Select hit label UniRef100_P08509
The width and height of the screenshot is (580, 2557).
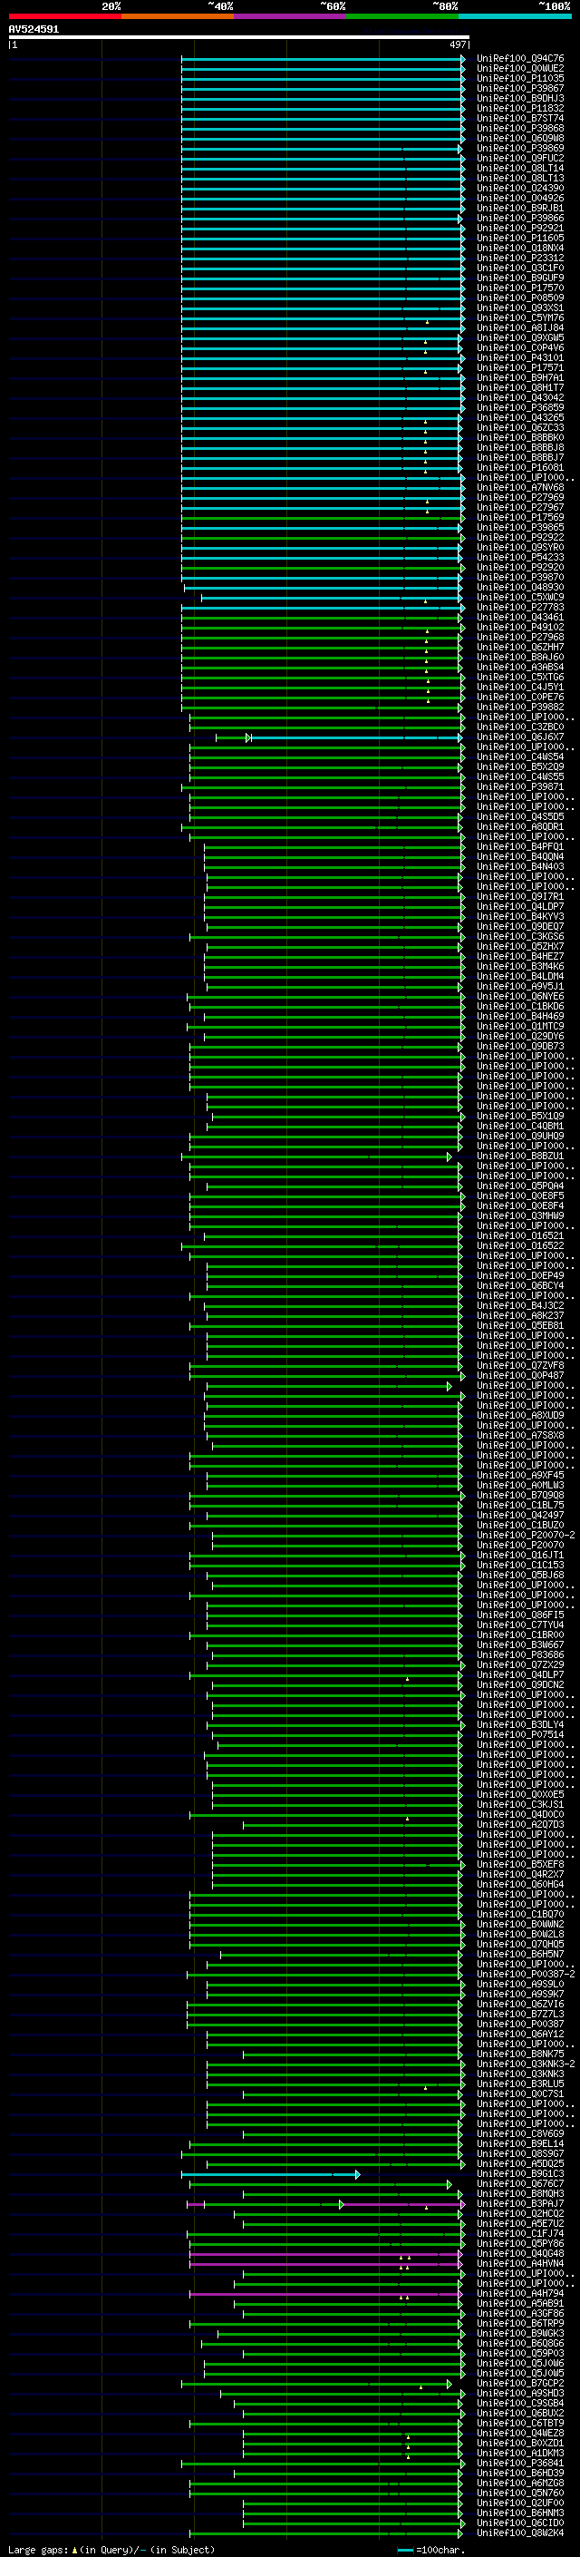click(520, 298)
